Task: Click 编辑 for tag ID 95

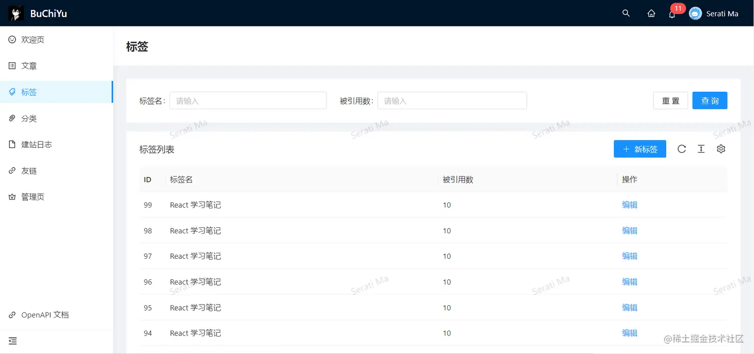Action: (629, 308)
